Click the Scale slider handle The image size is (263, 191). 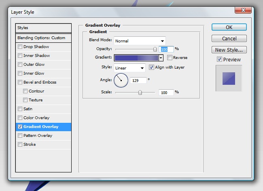point(140,92)
